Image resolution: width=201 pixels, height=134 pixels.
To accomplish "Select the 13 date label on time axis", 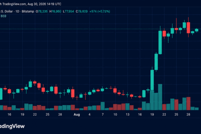I will (x=127, y=114).
